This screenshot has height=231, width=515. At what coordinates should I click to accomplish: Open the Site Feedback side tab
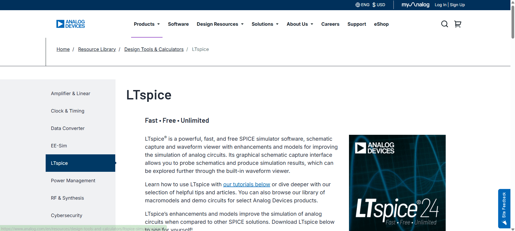(504, 208)
